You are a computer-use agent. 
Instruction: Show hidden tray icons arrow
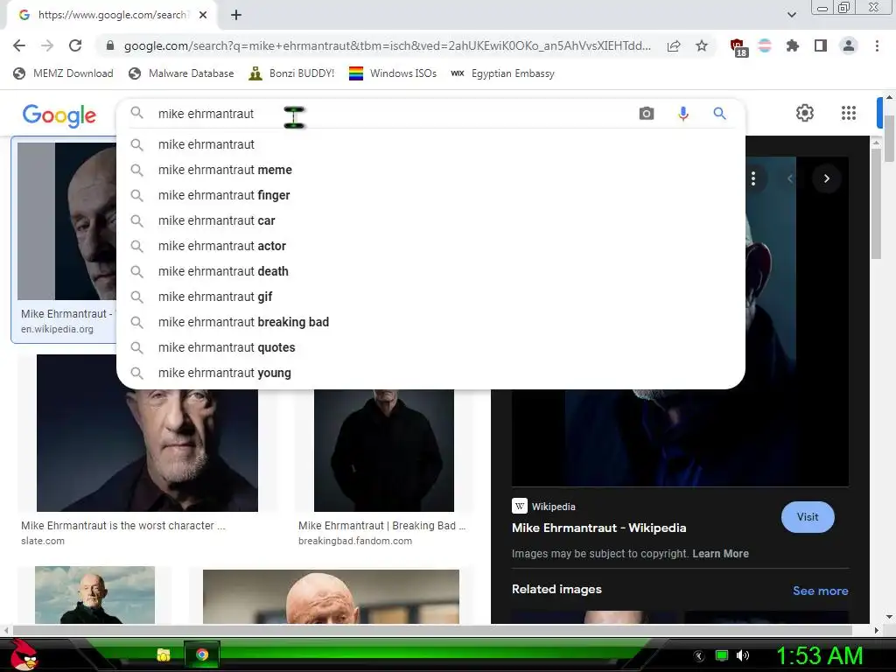(x=699, y=656)
